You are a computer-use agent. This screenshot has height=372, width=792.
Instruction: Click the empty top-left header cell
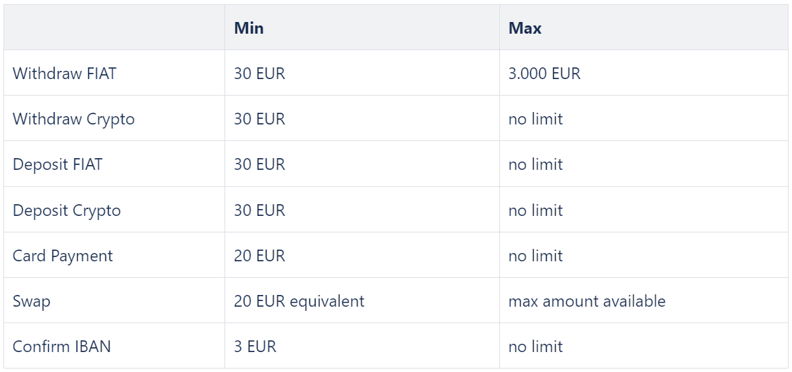coord(114,28)
